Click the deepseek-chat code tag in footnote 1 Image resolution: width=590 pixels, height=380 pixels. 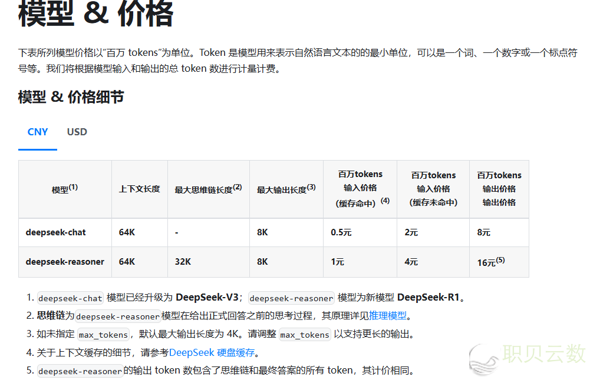70,298
